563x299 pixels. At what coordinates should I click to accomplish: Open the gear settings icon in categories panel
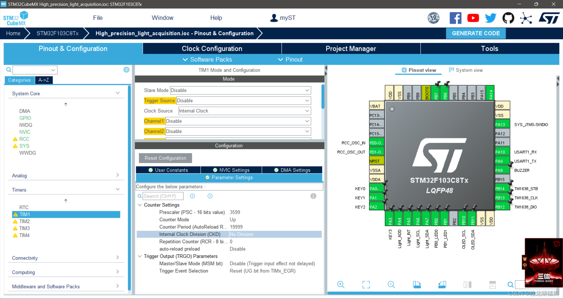coord(126,70)
